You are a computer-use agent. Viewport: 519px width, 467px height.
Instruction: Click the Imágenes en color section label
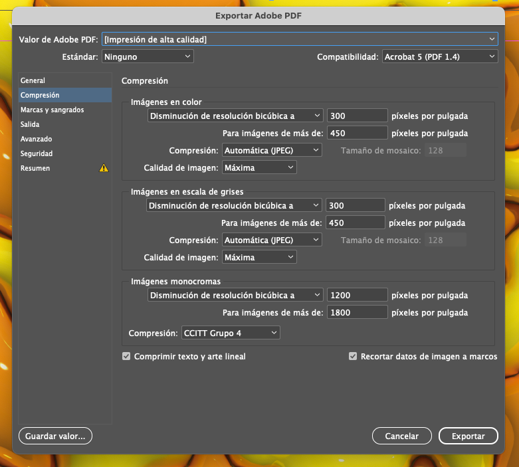(x=166, y=102)
